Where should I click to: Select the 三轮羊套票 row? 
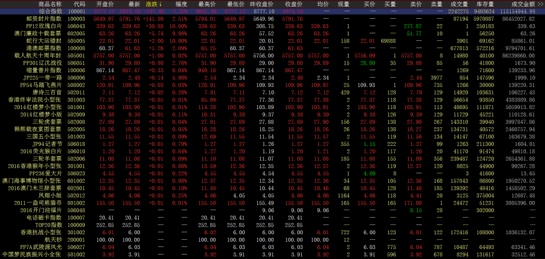[272, 158]
